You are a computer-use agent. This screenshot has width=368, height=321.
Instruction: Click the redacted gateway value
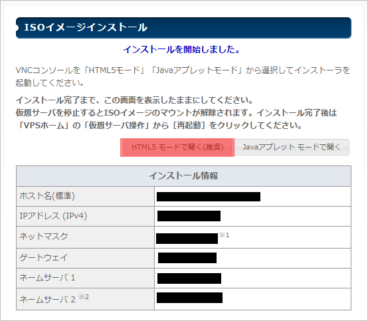coord(187,258)
